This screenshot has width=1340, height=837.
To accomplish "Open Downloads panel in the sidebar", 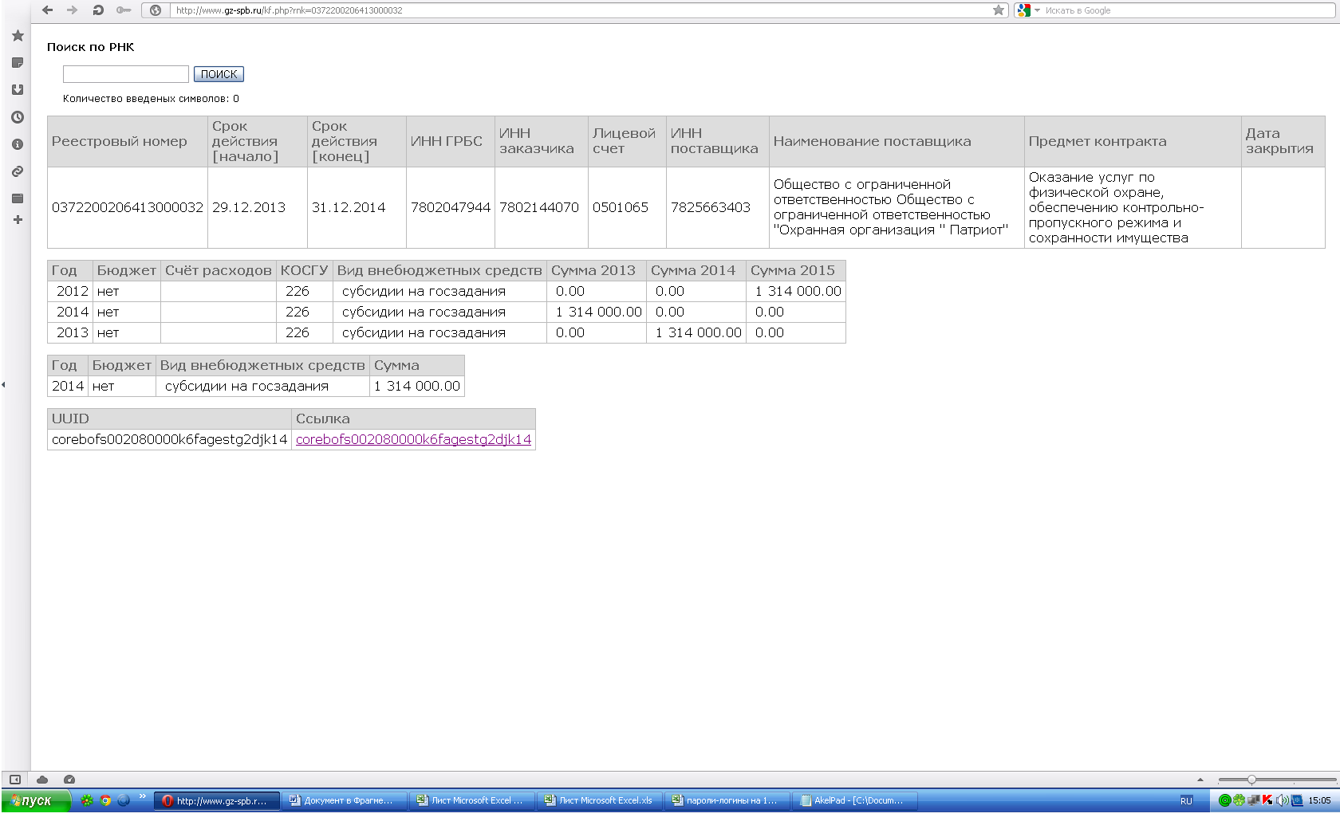I will pyautogui.click(x=18, y=90).
